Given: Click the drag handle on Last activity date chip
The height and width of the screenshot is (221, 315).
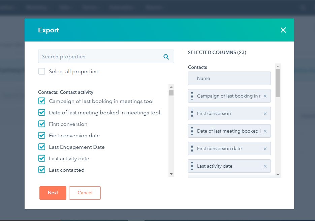Looking at the screenshot, I should point(192,166).
